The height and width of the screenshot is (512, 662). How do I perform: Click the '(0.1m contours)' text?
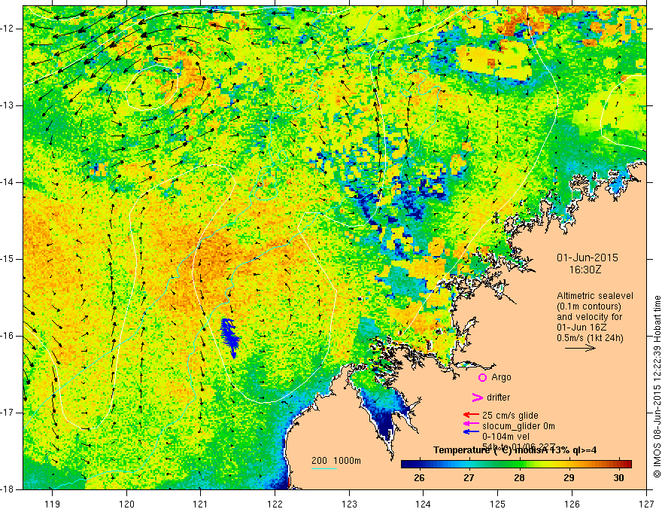tap(589, 306)
